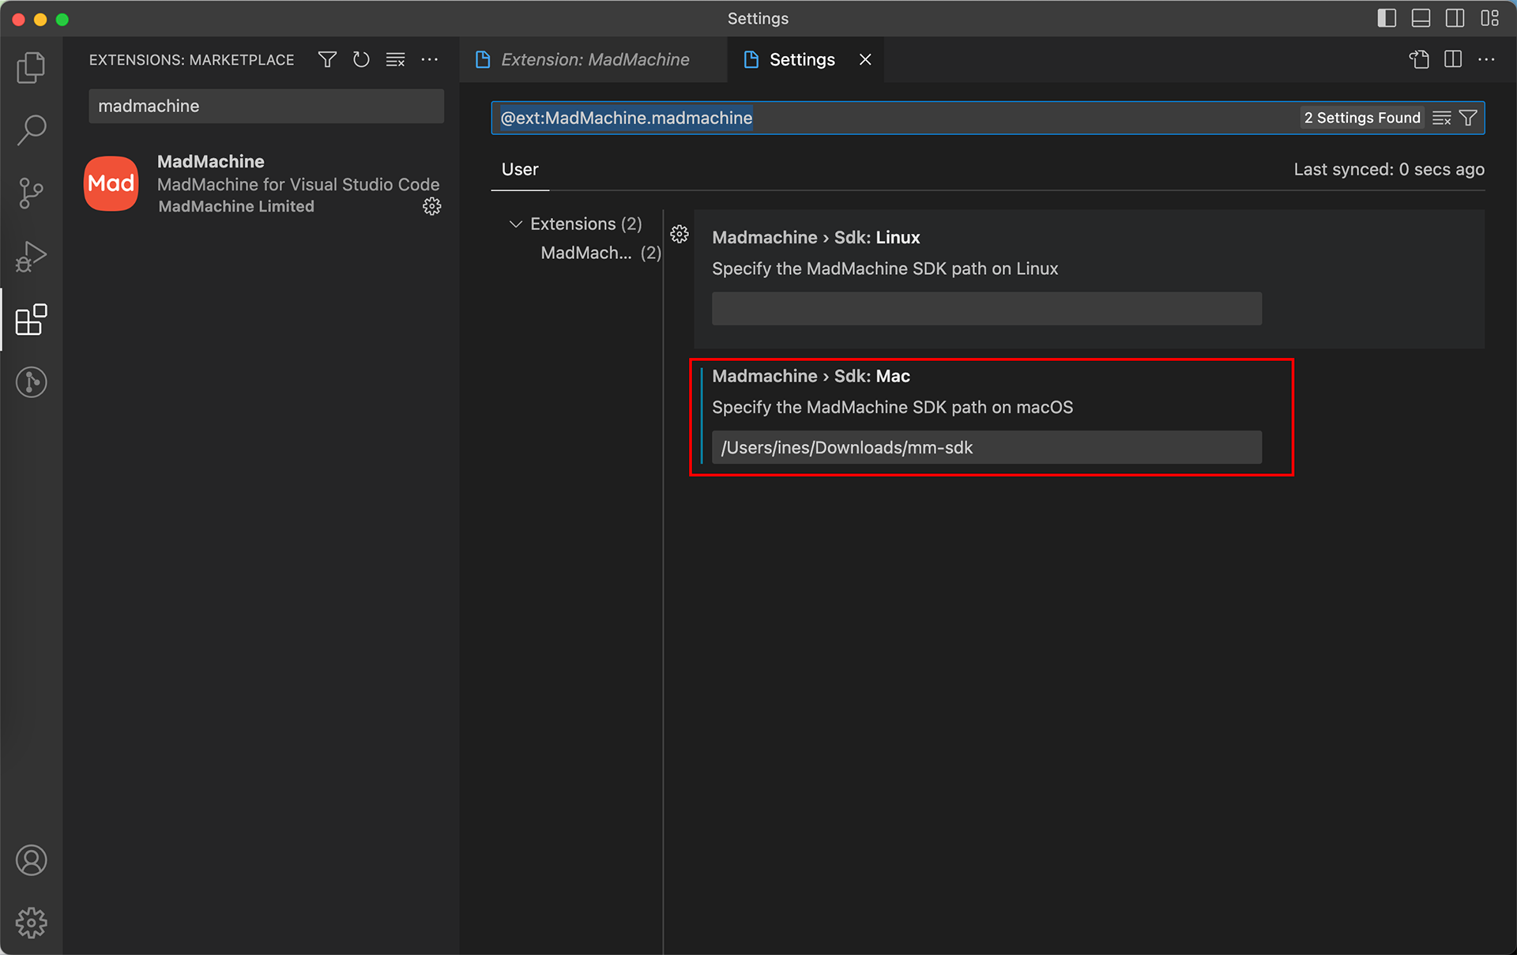Click the empty Sdk: Linux path field

[x=987, y=309]
